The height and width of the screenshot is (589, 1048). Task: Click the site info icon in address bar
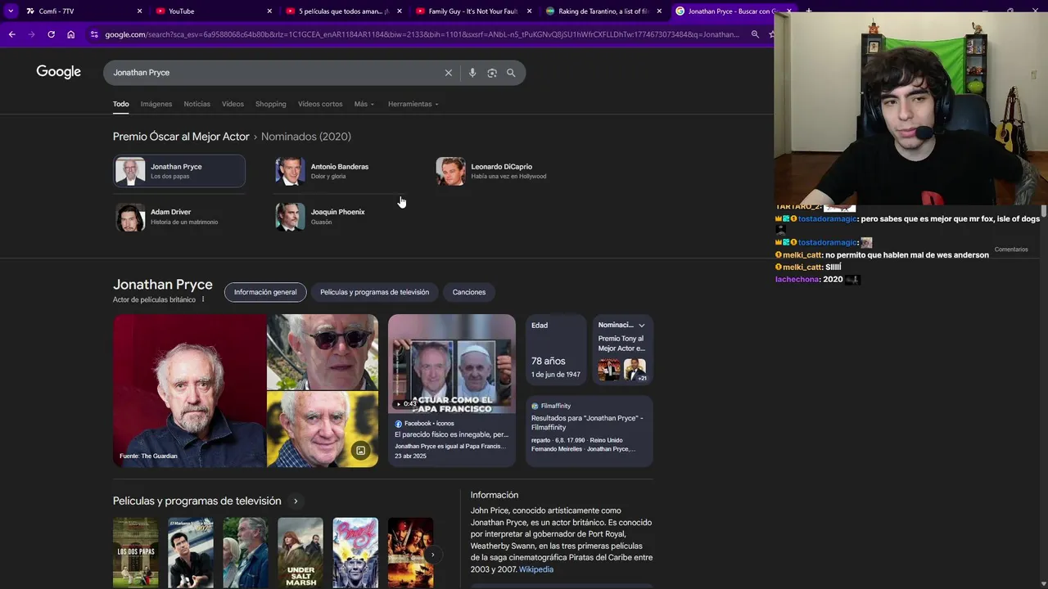tap(94, 34)
